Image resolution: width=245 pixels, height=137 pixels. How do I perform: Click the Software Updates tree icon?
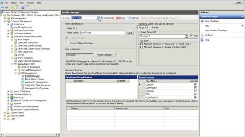(12, 33)
